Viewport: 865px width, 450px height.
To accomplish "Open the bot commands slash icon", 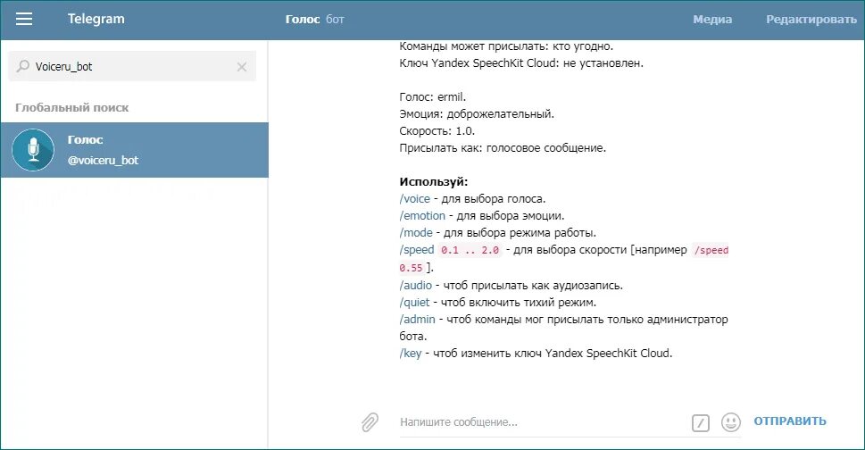I will (x=701, y=423).
